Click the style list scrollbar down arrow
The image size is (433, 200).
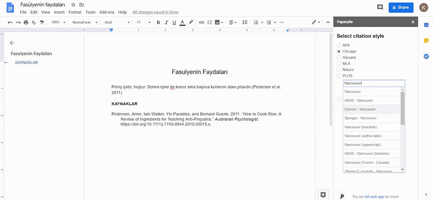pyautogui.click(x=402, y=169)
